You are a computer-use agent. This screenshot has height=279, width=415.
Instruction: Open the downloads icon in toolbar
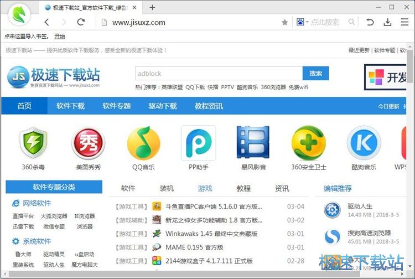pos(387,22)
